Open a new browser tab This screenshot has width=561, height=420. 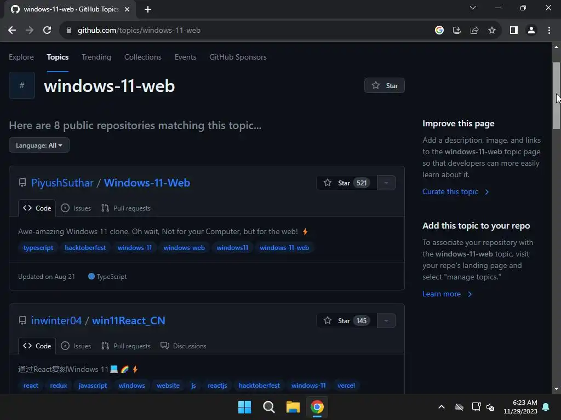click(x=148, y=9)
